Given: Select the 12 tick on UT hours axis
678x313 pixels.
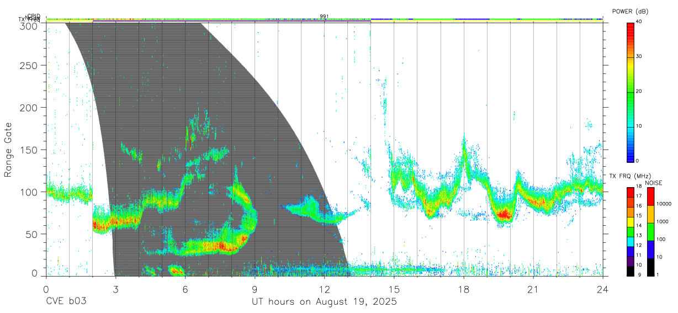Looking at the screenshot, I should (x=325, y=289).
